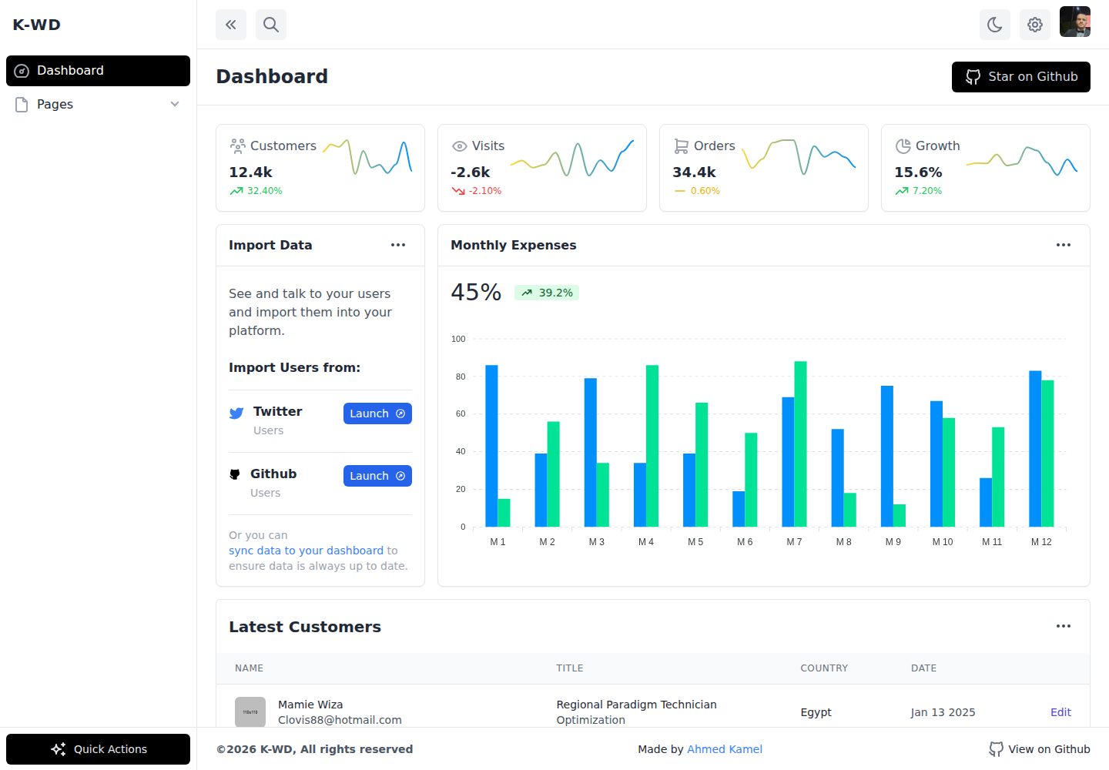Click Mamie Wiza name text
Viewport: 1109px width, 770px height.
[310, 705]
